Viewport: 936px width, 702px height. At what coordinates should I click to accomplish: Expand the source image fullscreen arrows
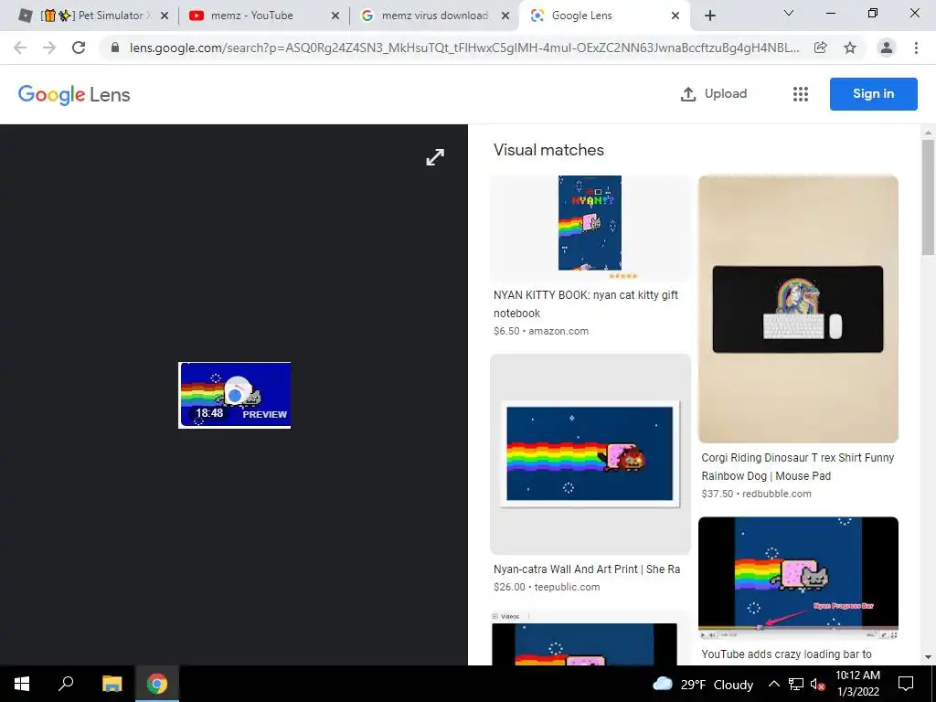pyautogui.click(x=435, y=157)
